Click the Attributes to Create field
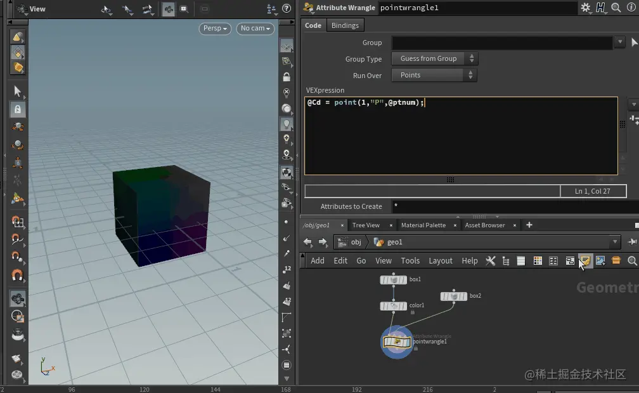639x393 pixels. pos(515,206)
